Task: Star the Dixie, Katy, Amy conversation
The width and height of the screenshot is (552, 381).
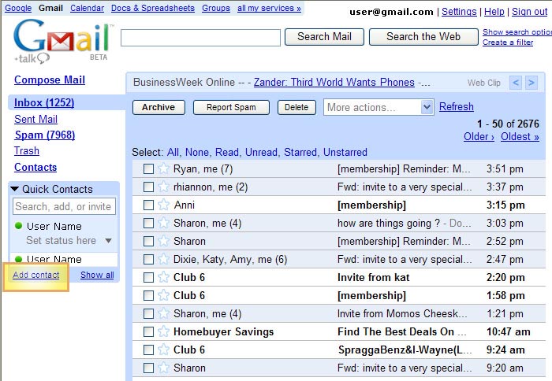Action: (x=163, y=259)
